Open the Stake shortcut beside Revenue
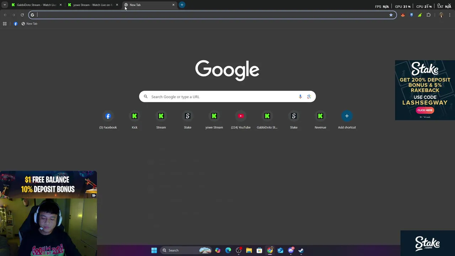 click(x=294, y=120)
